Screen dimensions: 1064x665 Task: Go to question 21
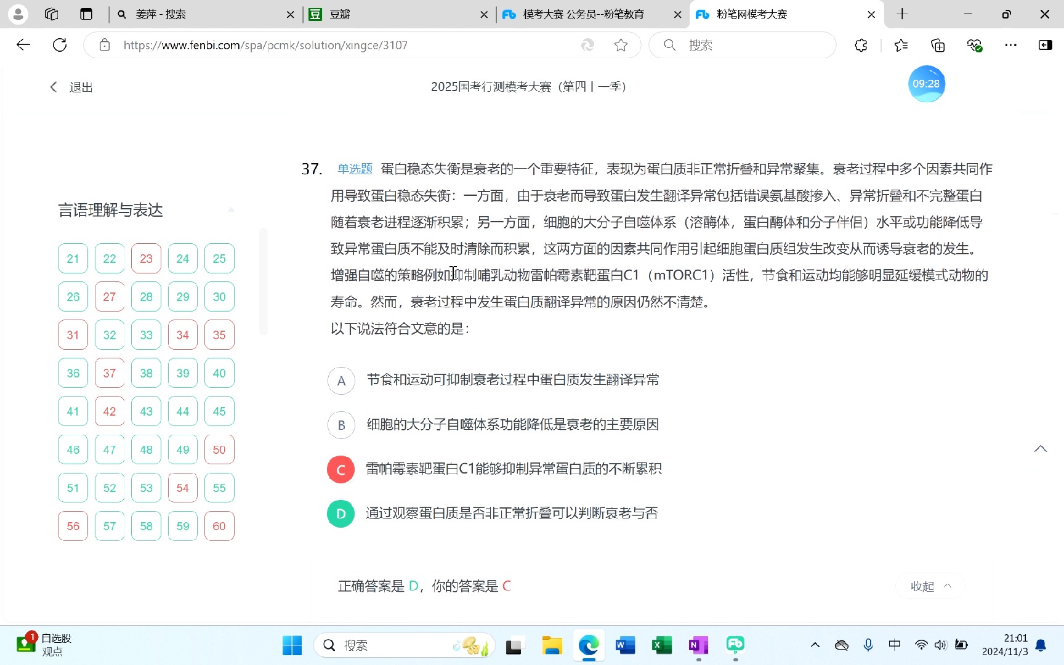[73, 259]
